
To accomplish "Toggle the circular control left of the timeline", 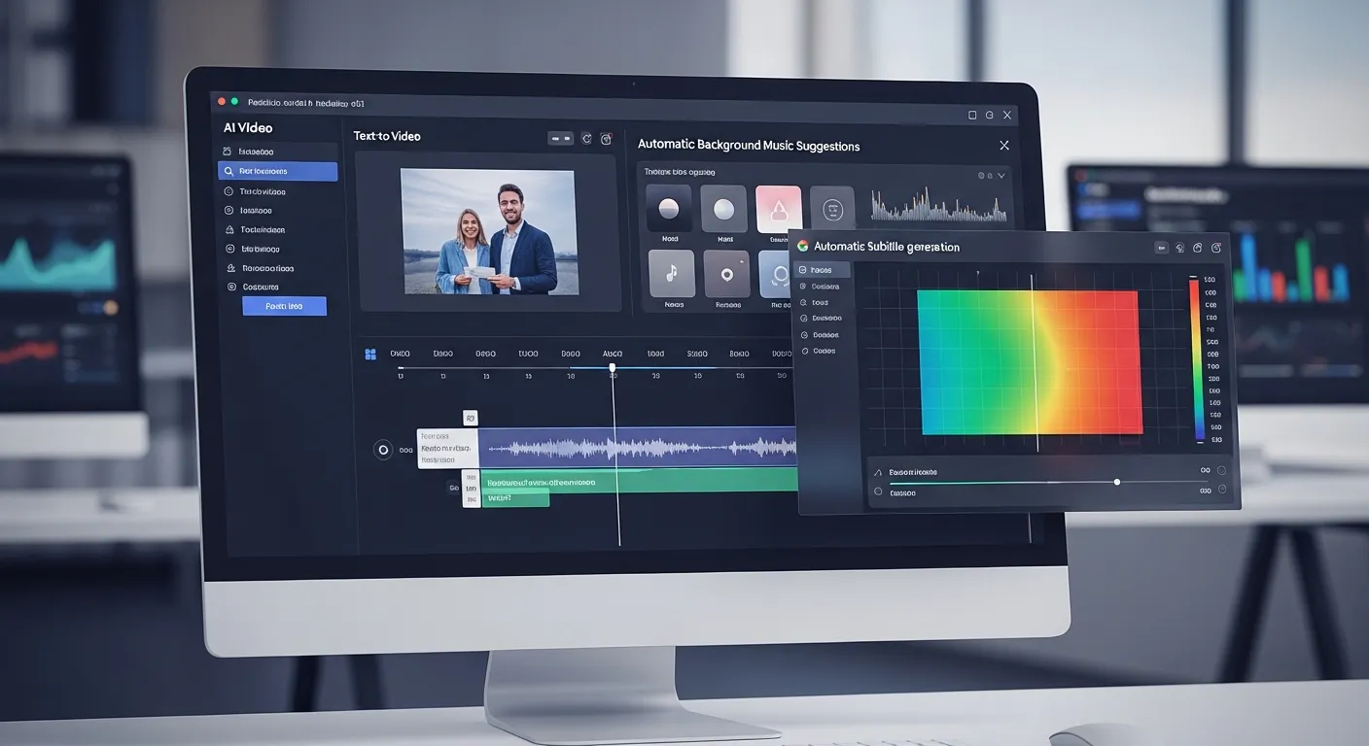I will pyautogui.click(x=382, y=449).
